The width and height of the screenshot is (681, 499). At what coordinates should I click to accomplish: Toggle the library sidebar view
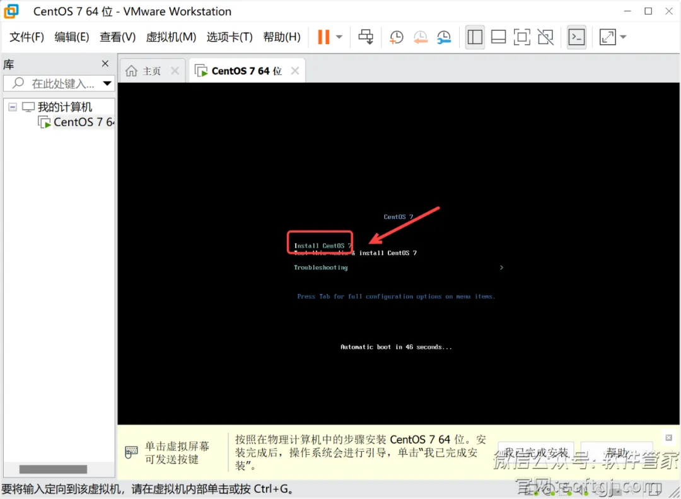(x=475, y=37)
